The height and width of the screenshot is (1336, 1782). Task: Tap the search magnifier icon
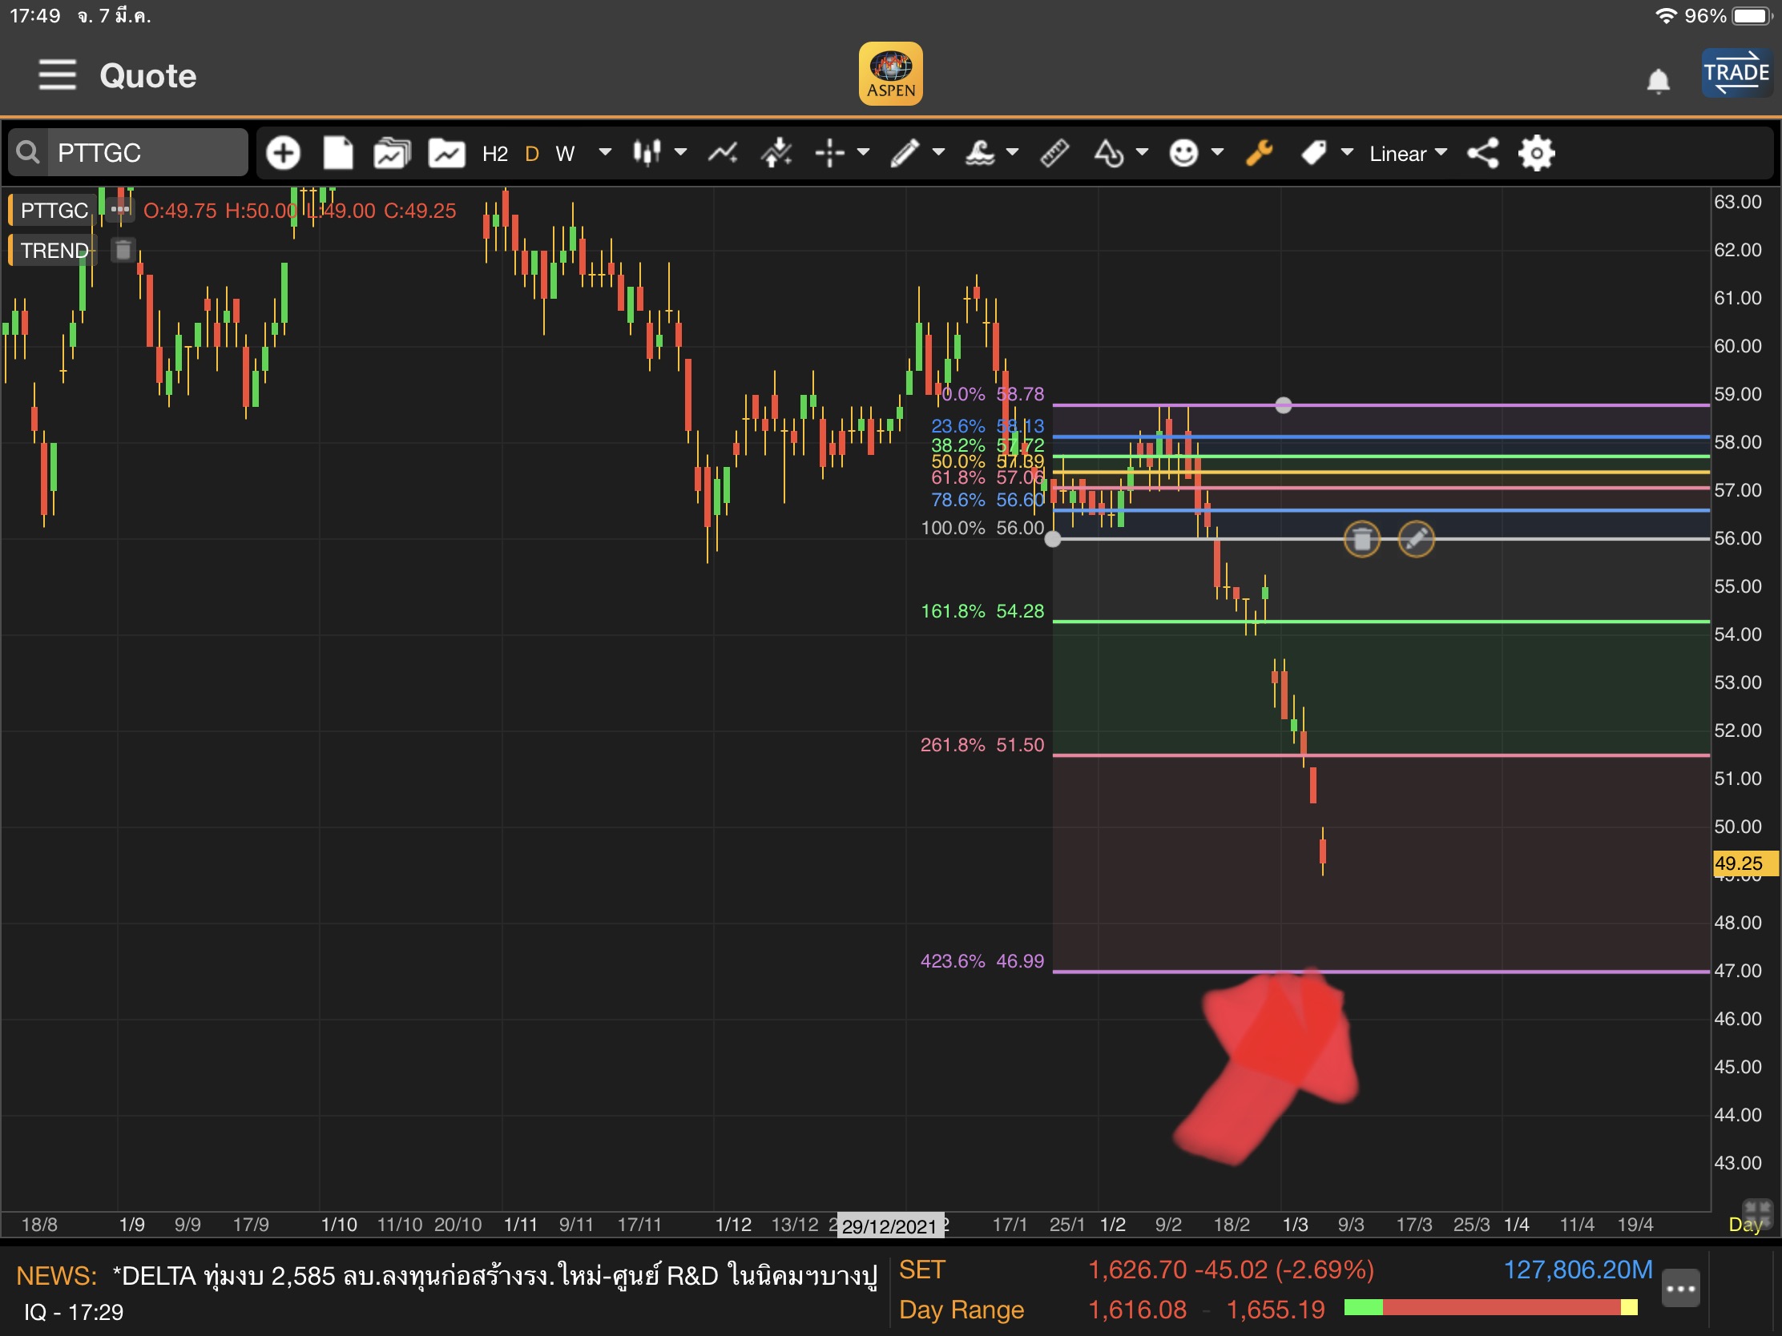pyautogui.click(x=28, y=152)
